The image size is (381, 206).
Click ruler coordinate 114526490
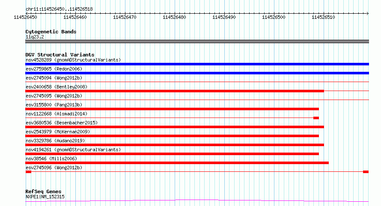(224, 17)
